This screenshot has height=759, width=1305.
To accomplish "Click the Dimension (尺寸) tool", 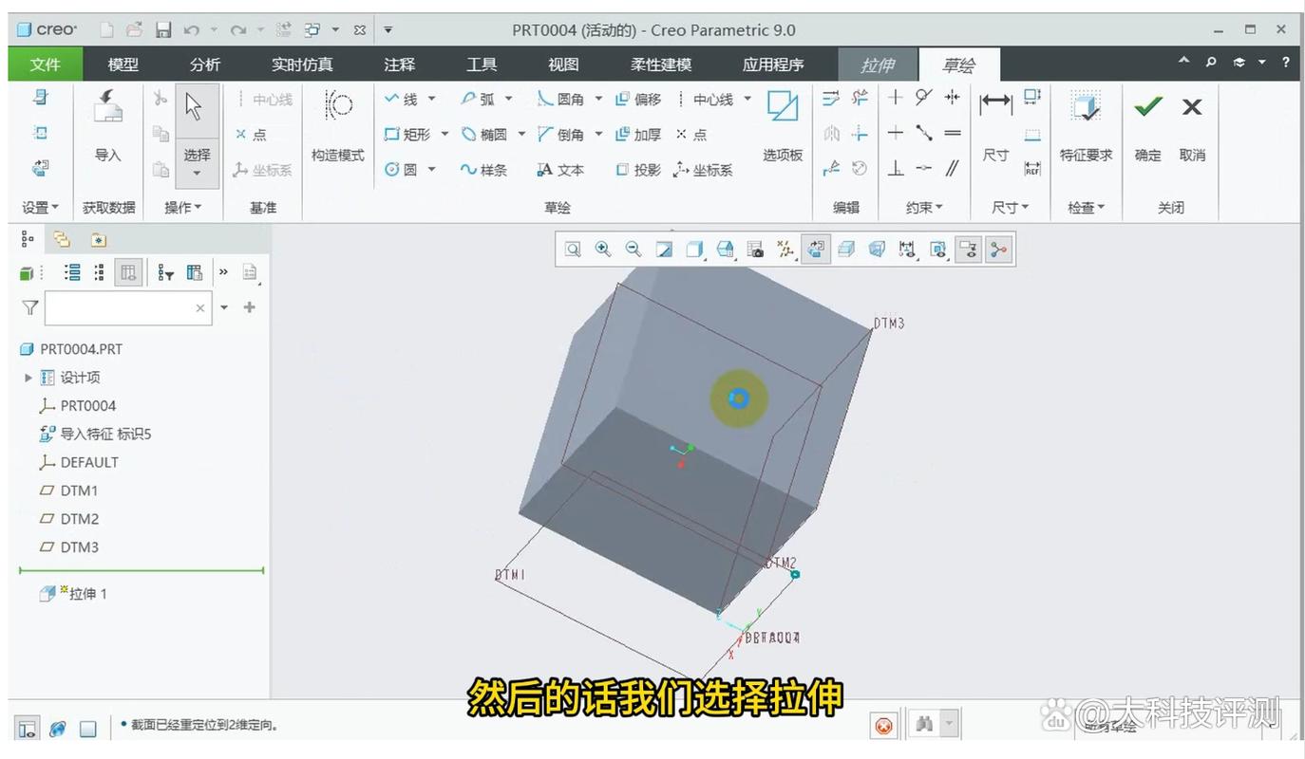I will pyautogui.click(x=995, y=126).
